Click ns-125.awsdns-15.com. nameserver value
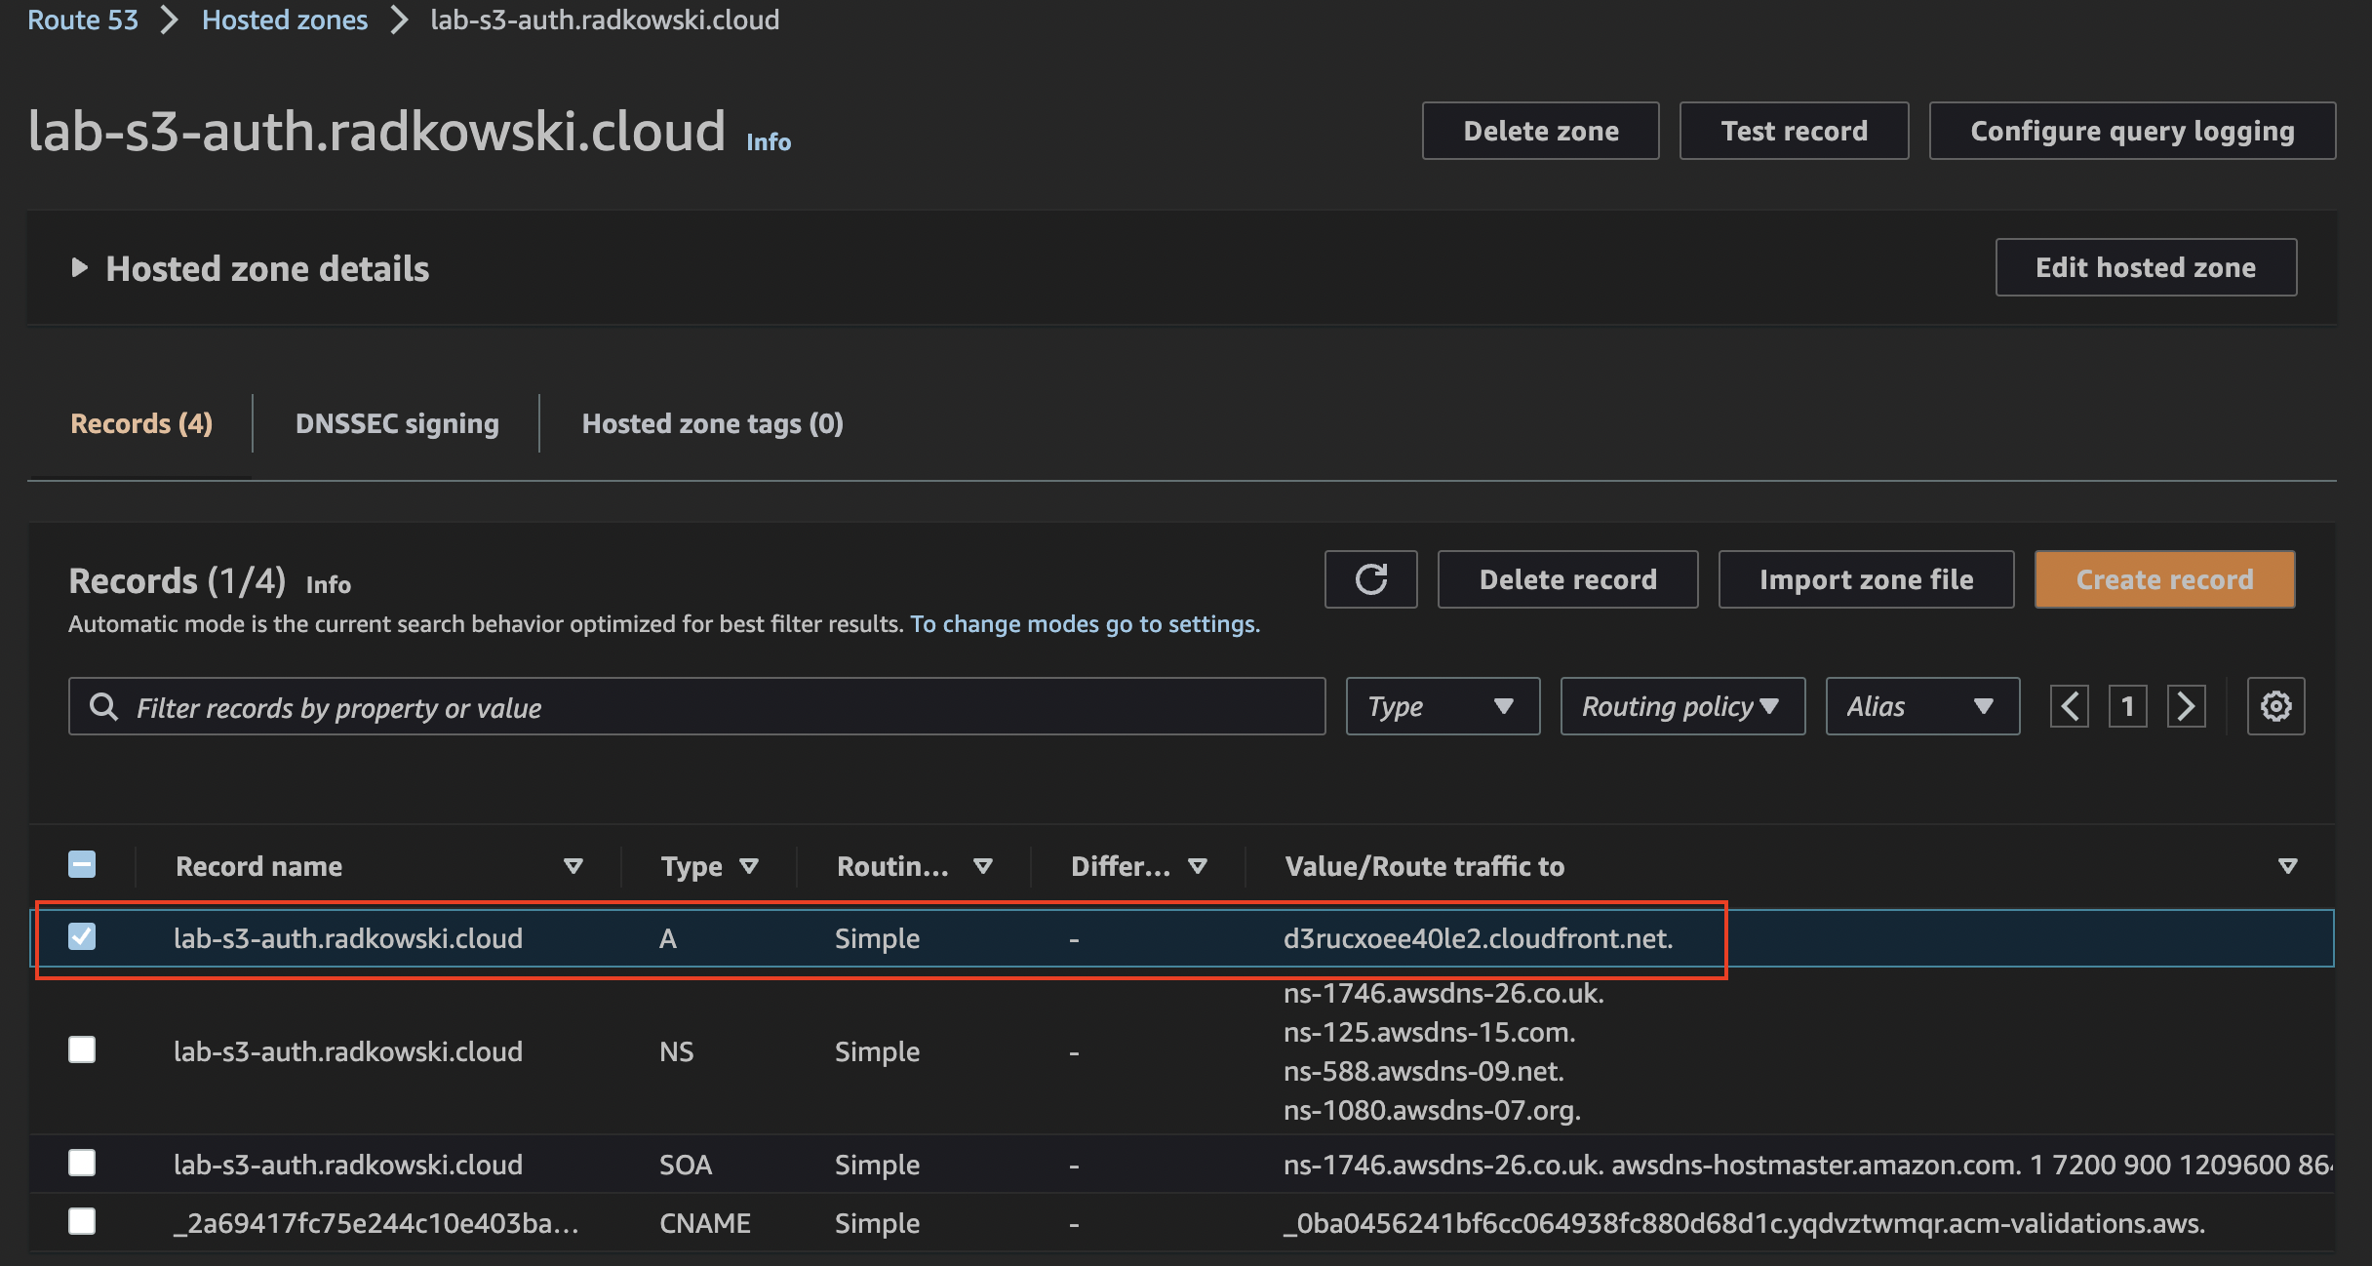 (1430, 1032)
